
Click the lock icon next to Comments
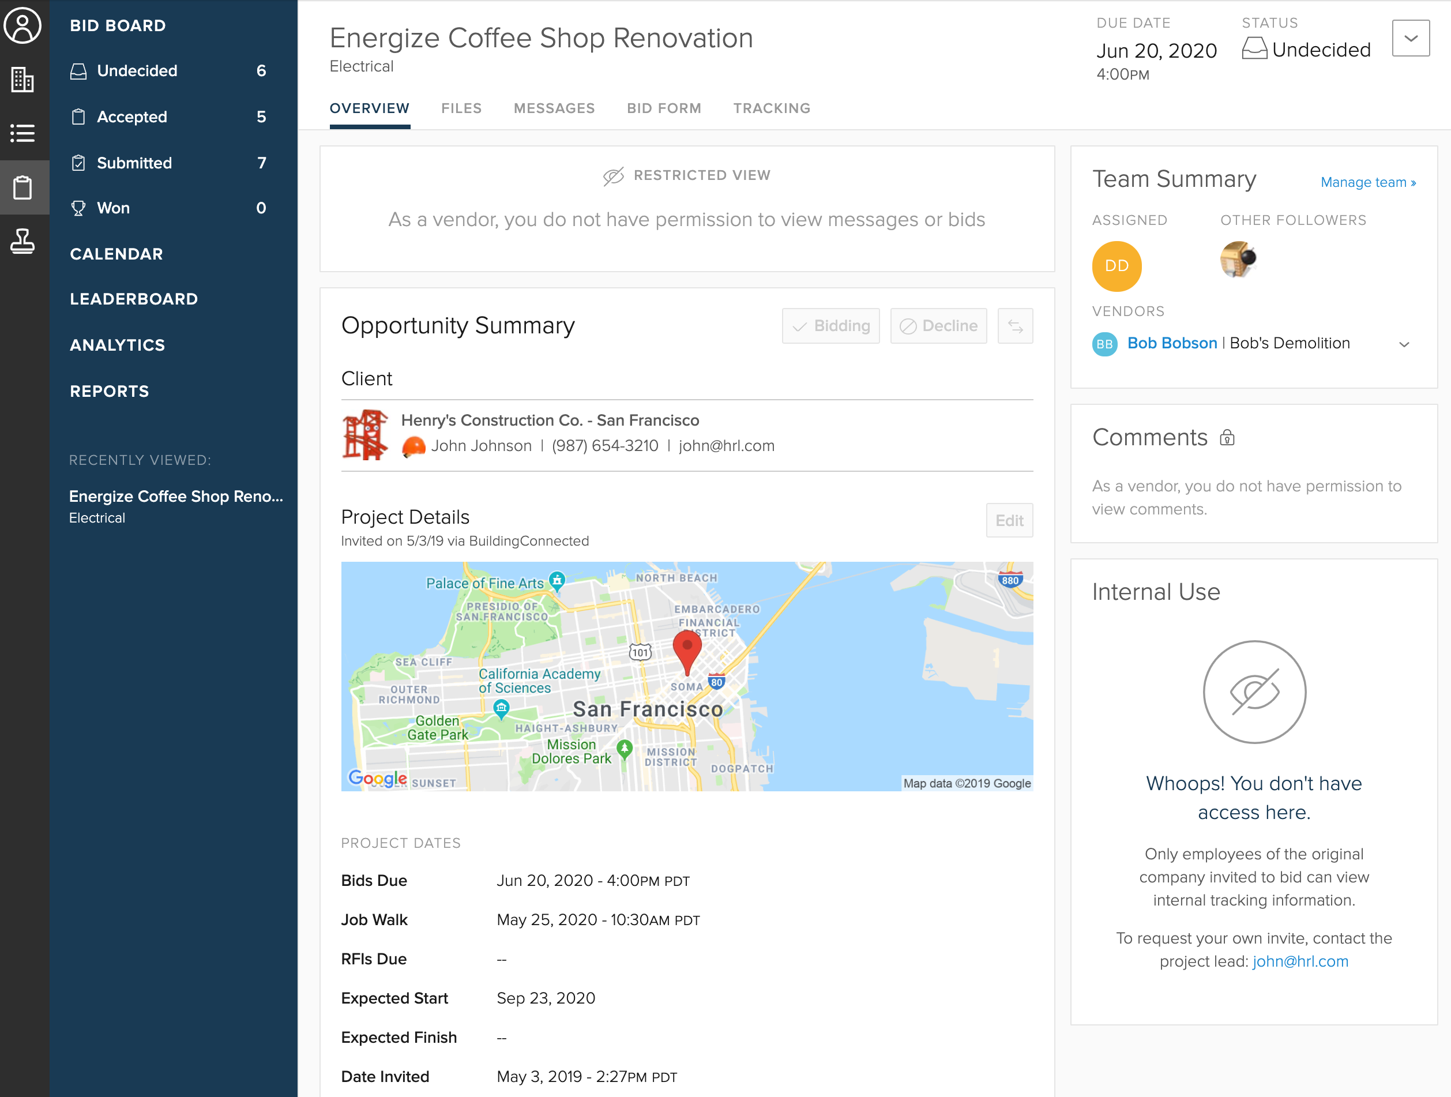tap(1227, 438)
